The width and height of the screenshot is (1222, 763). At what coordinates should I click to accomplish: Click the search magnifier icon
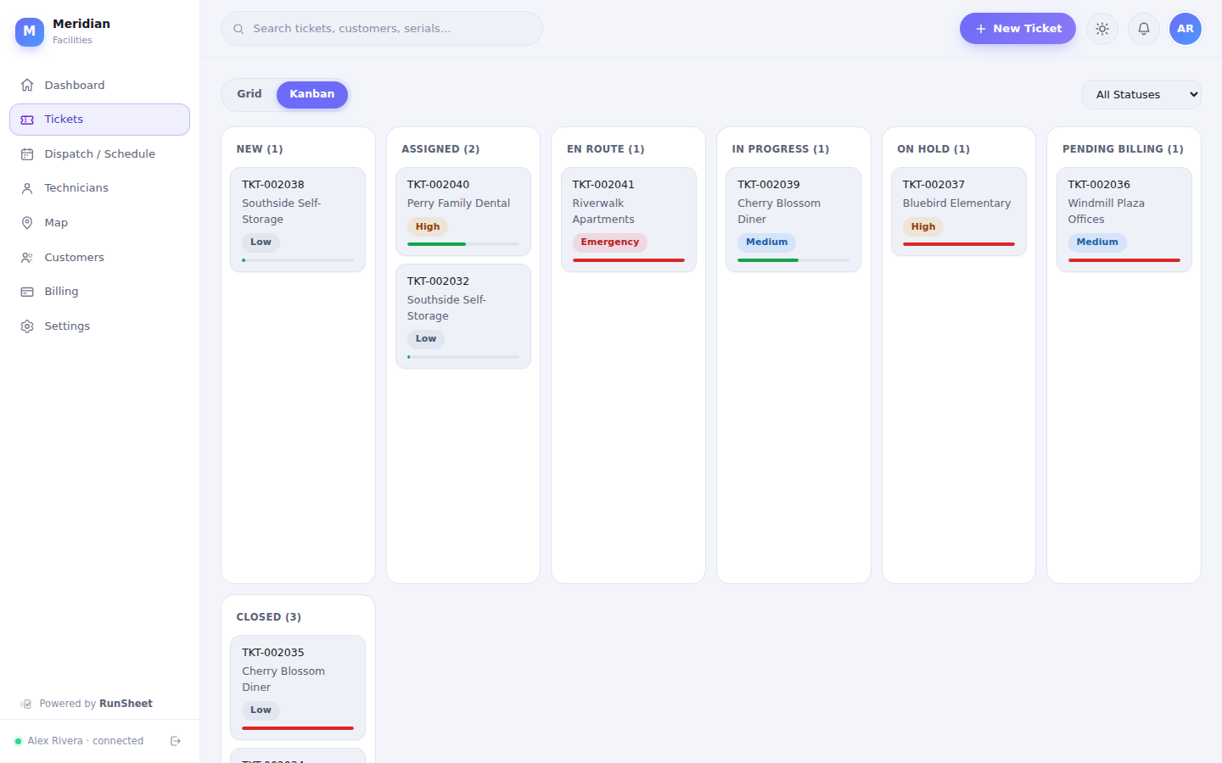(x=238, y=29)
